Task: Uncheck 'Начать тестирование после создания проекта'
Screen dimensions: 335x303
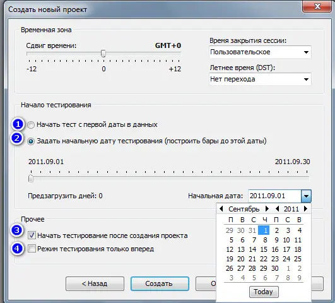Action: tap(32, 235)
